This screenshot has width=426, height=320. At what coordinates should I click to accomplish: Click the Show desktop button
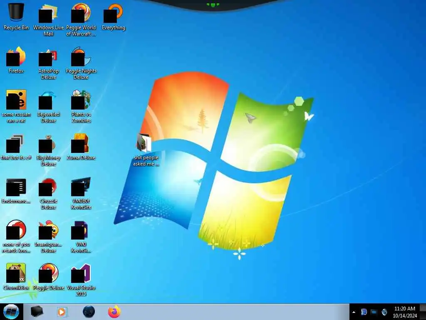click(423, 312)
